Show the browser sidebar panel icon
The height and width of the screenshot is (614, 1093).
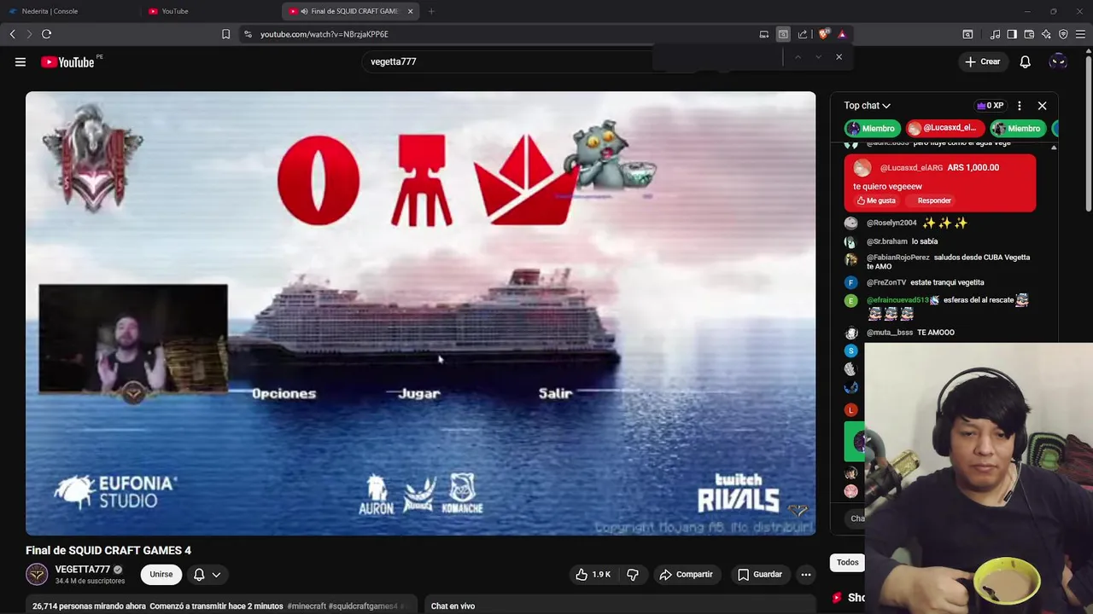pyautogui.click(x=1012, y=34)
